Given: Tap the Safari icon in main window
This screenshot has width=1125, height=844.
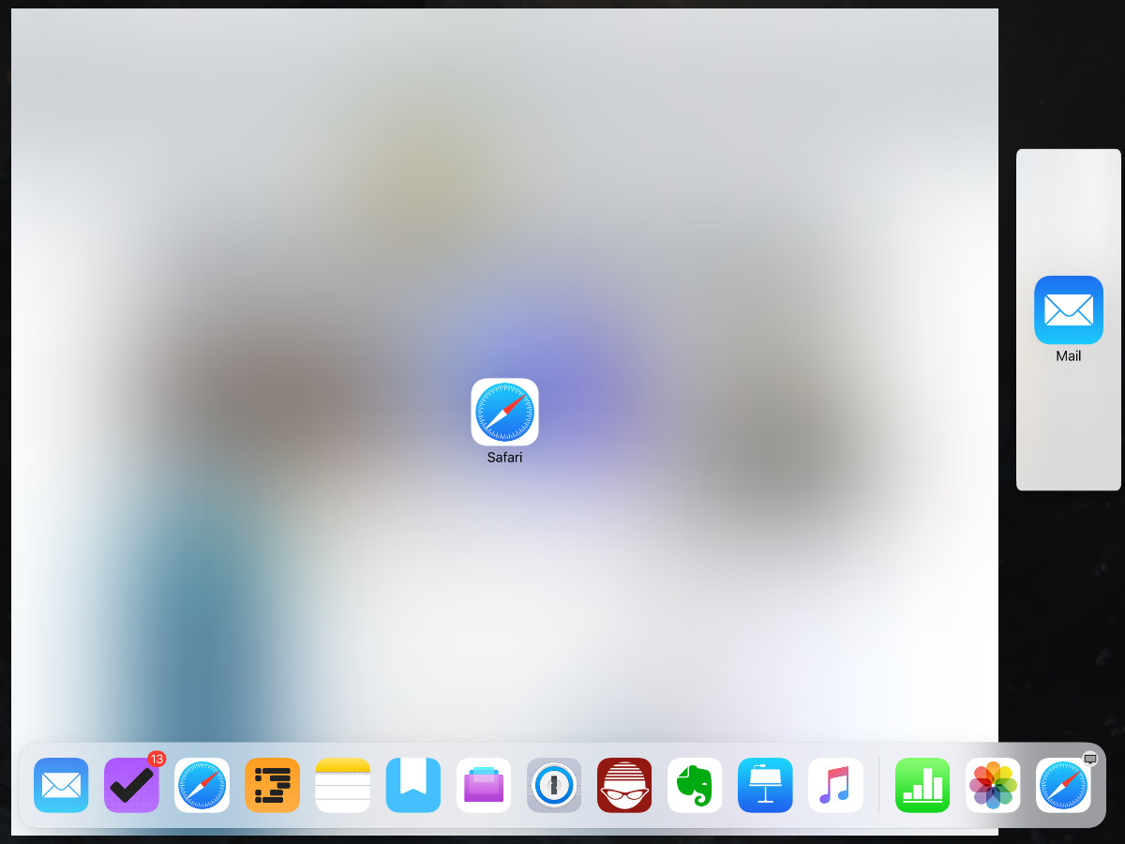Looking at the screenshot, I should [504, 412].
